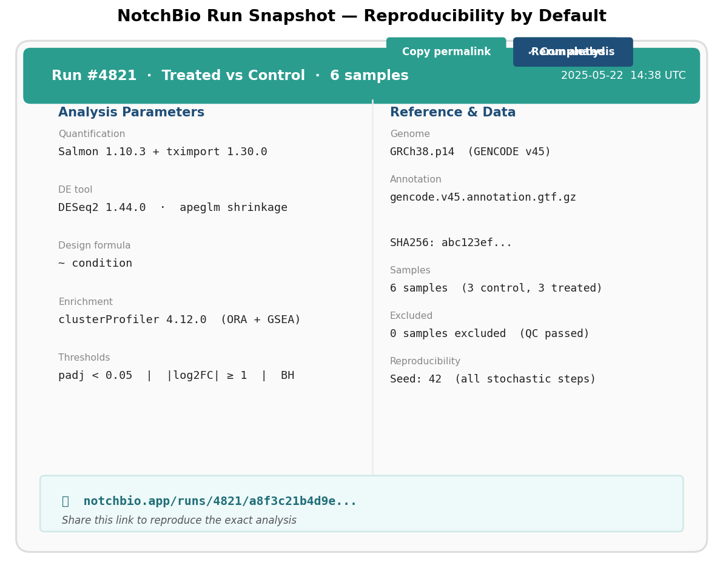Click the padj < 0.05 thresholds value
The image size is (723, 568).
176,375
